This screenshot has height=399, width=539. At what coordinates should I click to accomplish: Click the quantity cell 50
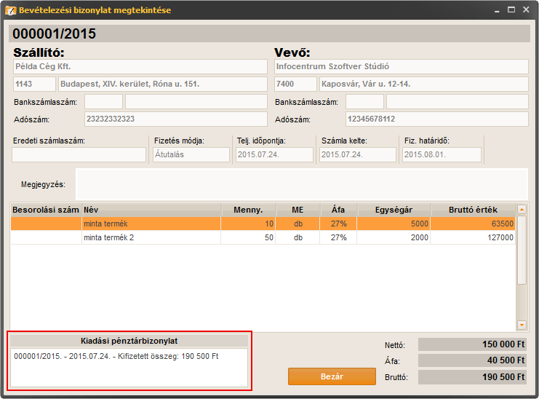click(x=248, y=237)
